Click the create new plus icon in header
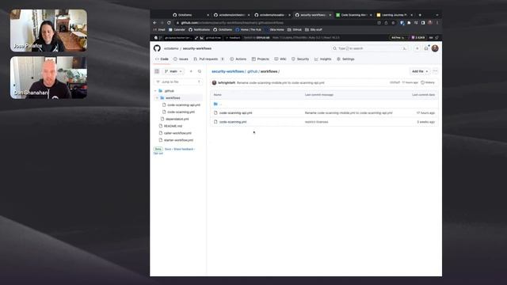The height and width of the screenshot is (285, 507). click(x=417, y=48)
